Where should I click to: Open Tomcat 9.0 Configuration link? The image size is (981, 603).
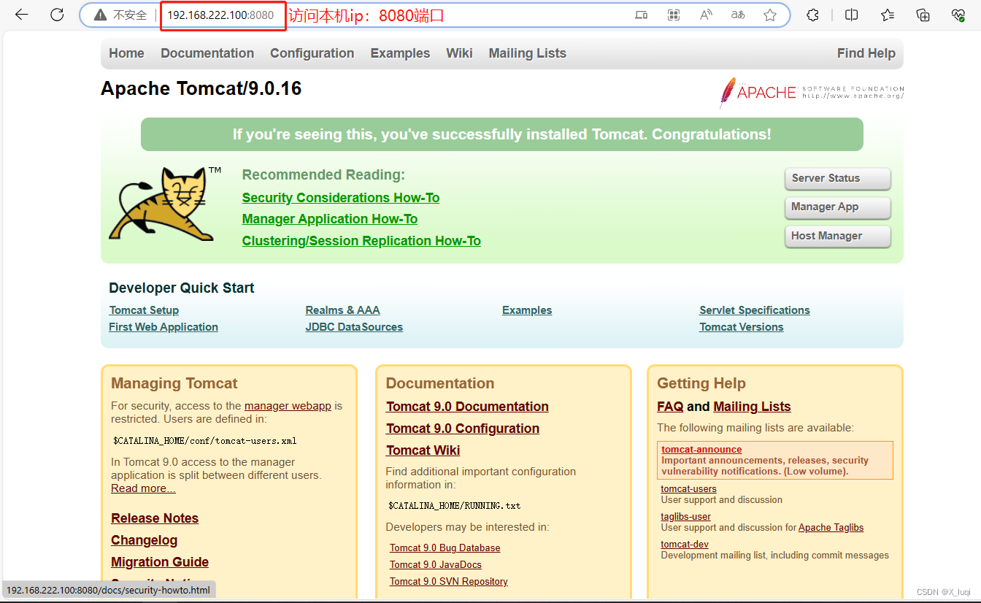(x=463, y=429)
